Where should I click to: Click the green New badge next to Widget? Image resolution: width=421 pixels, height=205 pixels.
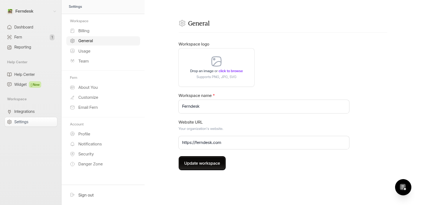pos(35,85)
